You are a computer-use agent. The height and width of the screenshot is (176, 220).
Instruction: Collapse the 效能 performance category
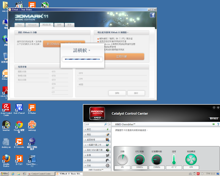tap(97, 166)
